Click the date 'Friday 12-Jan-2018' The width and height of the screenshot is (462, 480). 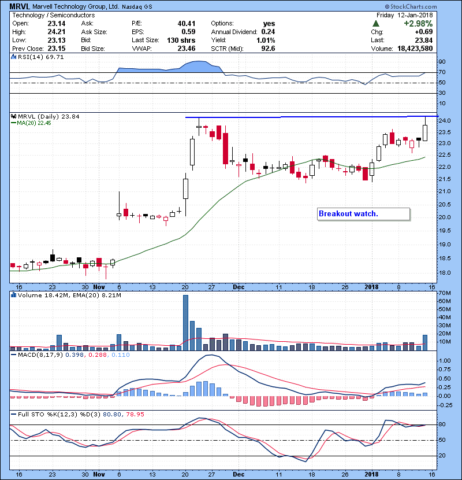pyautogui.click(x=404, y=15)
